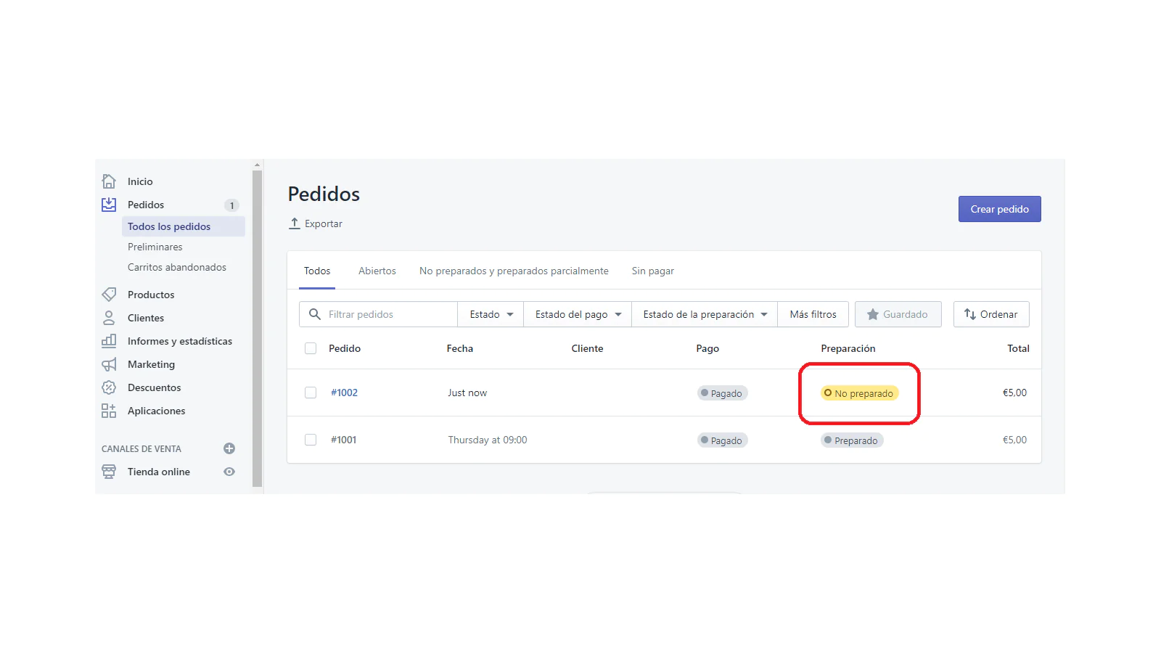The height and width of the screenshot is (653, 1161).
Task: Click the Inicio home icon
Action: 109,181
